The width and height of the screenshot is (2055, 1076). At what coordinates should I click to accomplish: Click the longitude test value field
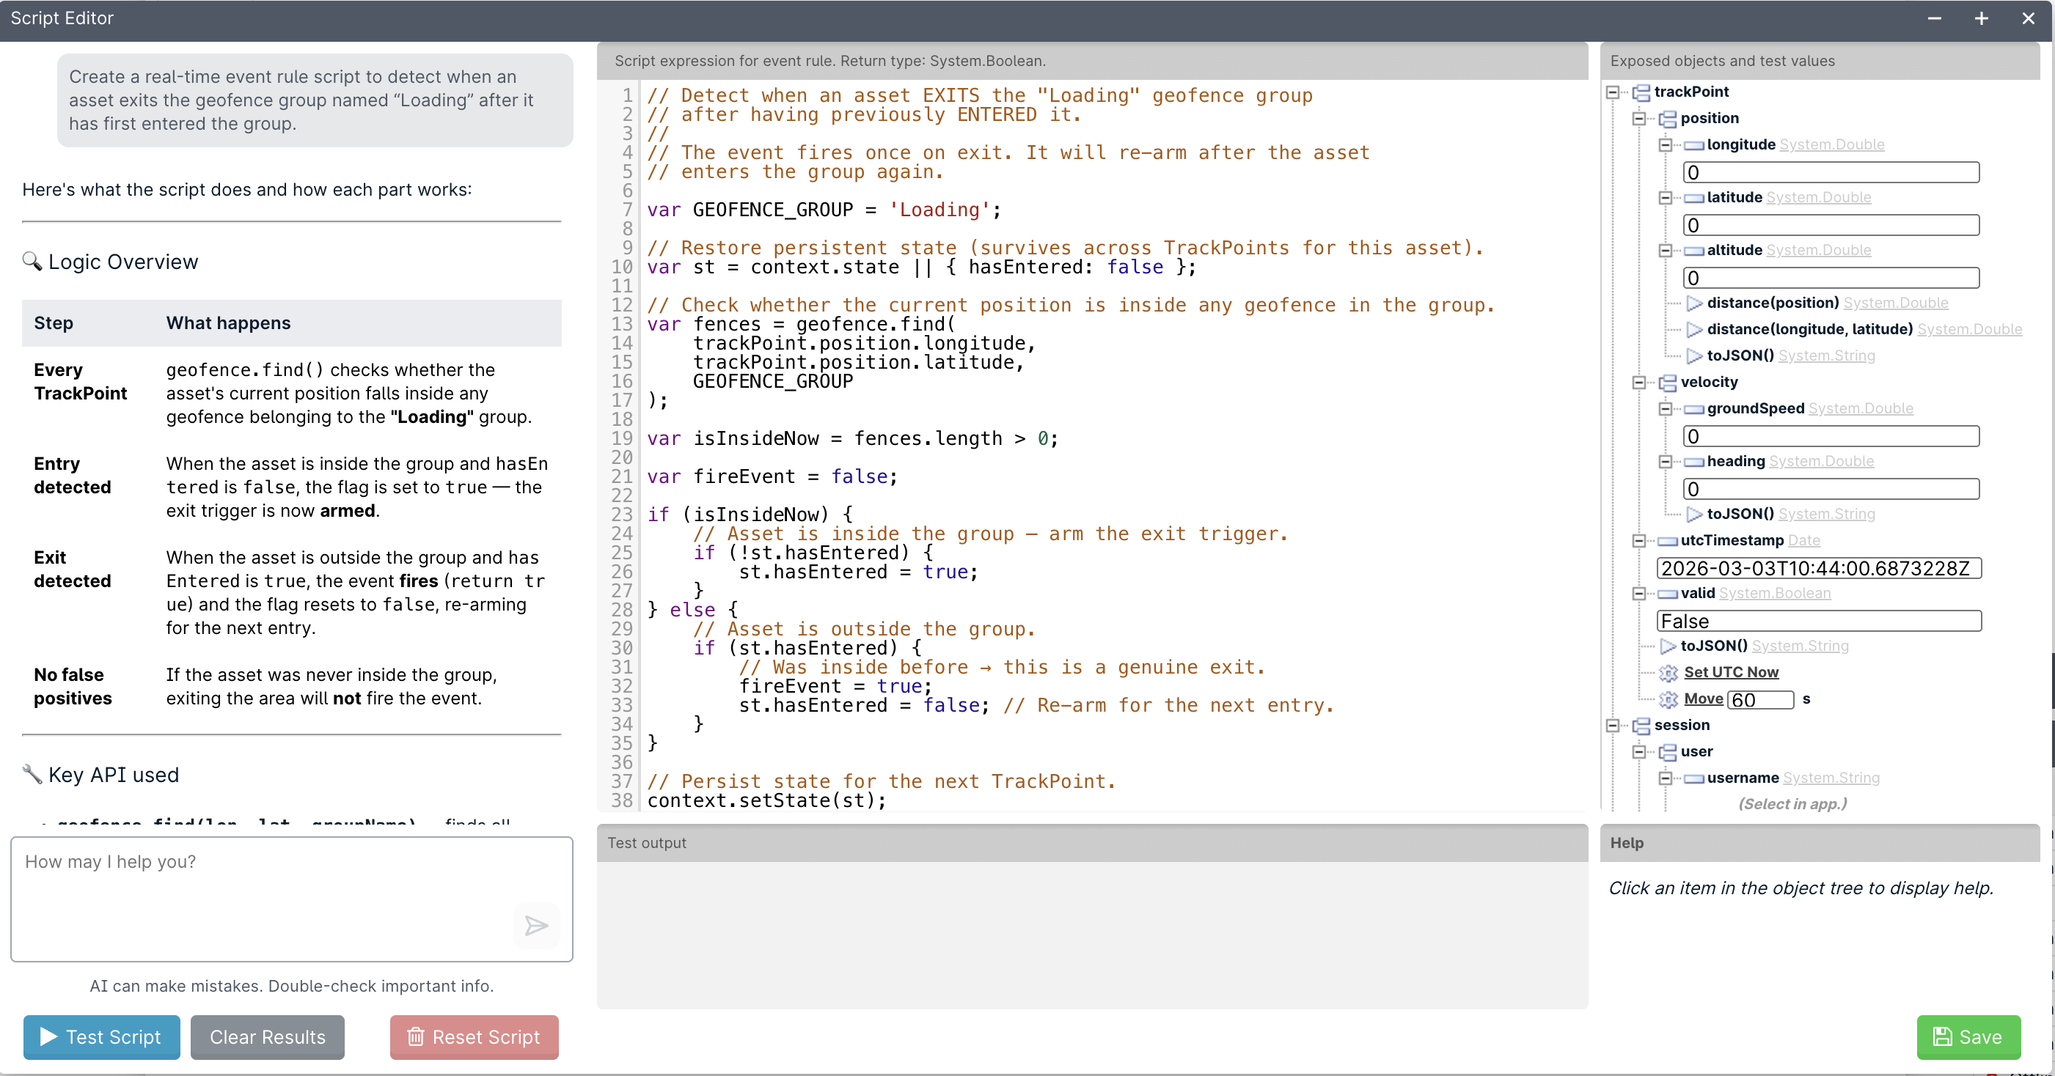[1831, 172]
